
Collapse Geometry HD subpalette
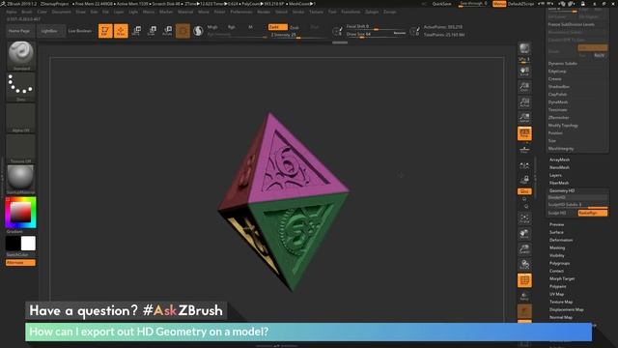pos(562,190)
